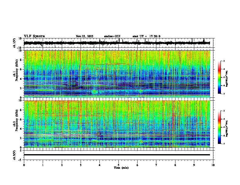This screenshot has width=240, height=185.
Task: Click the ch.2 spectrogram panel
Action: (x=117, y=124)
